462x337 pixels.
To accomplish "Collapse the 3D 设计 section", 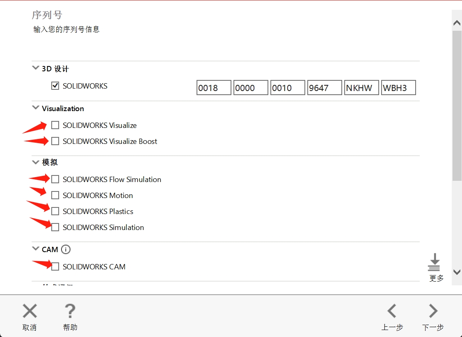I will pos(36,68).
